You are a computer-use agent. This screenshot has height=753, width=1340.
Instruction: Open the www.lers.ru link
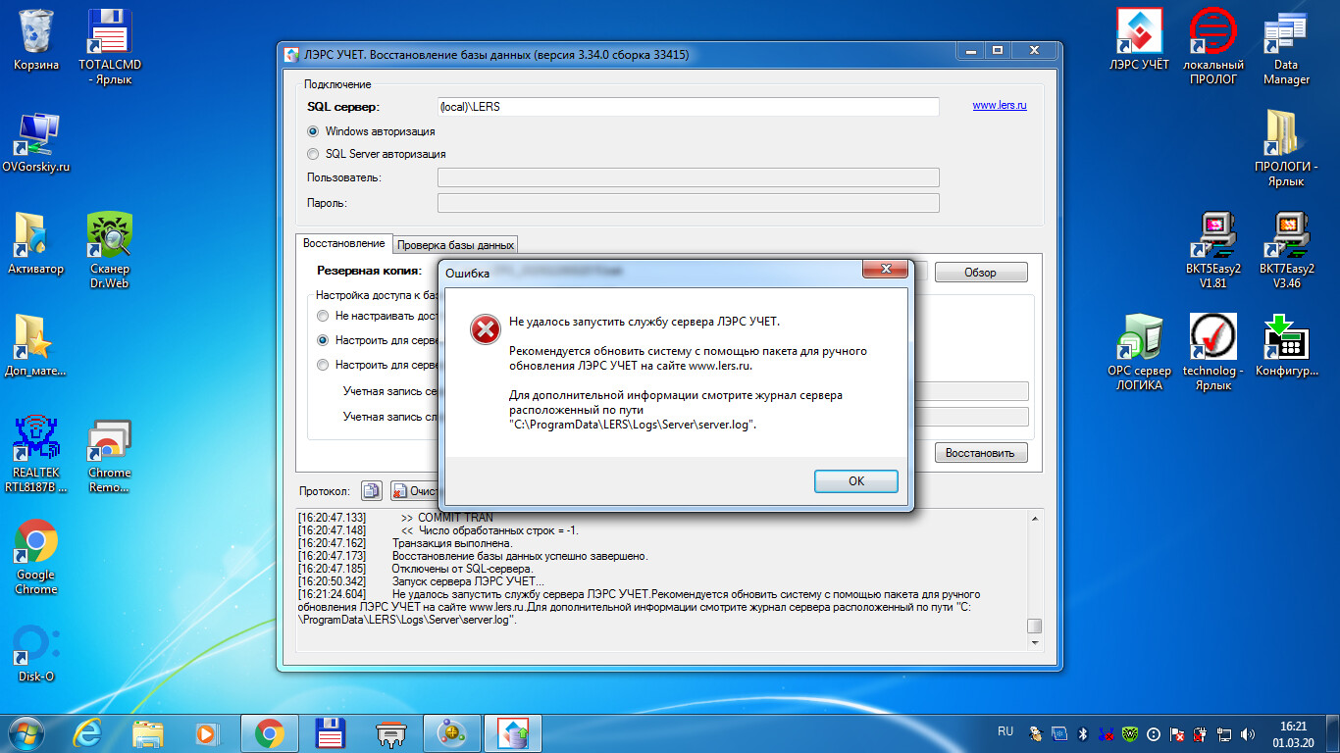1000,105
